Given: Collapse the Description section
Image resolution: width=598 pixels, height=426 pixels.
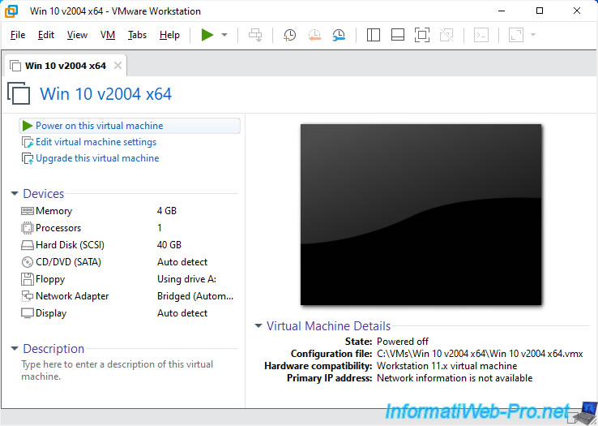Looking at the screenshot, I should pos(15,348).
